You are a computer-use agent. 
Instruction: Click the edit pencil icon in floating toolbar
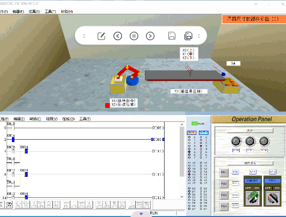coord(101,36)
